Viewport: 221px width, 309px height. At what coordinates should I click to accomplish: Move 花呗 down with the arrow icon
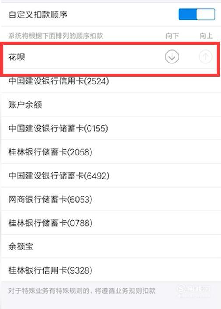pos(172,57)
